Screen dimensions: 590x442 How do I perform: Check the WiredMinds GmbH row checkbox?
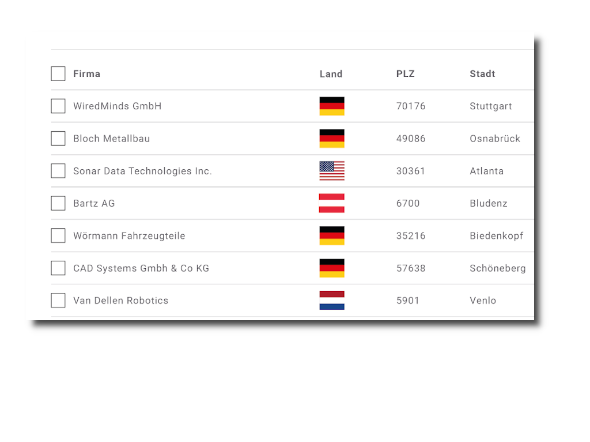point(58,106)
